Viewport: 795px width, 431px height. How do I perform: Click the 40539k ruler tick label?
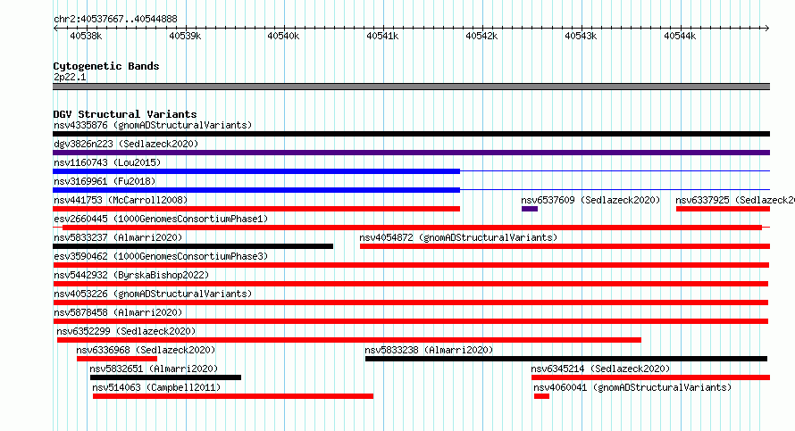click(x=185, y=36)
